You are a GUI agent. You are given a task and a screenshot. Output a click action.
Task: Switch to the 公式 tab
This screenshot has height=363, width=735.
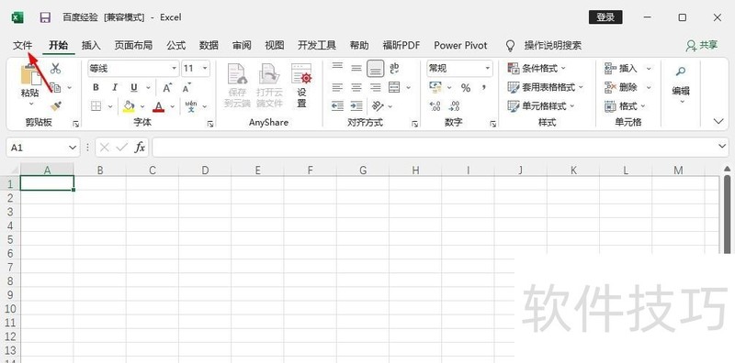coord(176,46)
